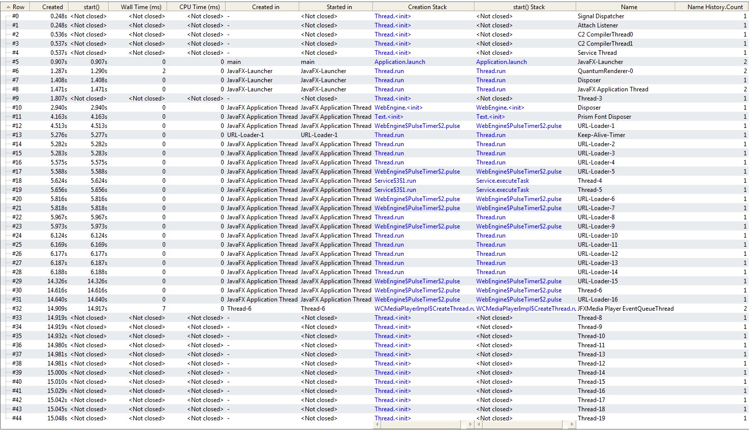
Task: Open Service$3$1.run link in row #19
Action: 395,190
